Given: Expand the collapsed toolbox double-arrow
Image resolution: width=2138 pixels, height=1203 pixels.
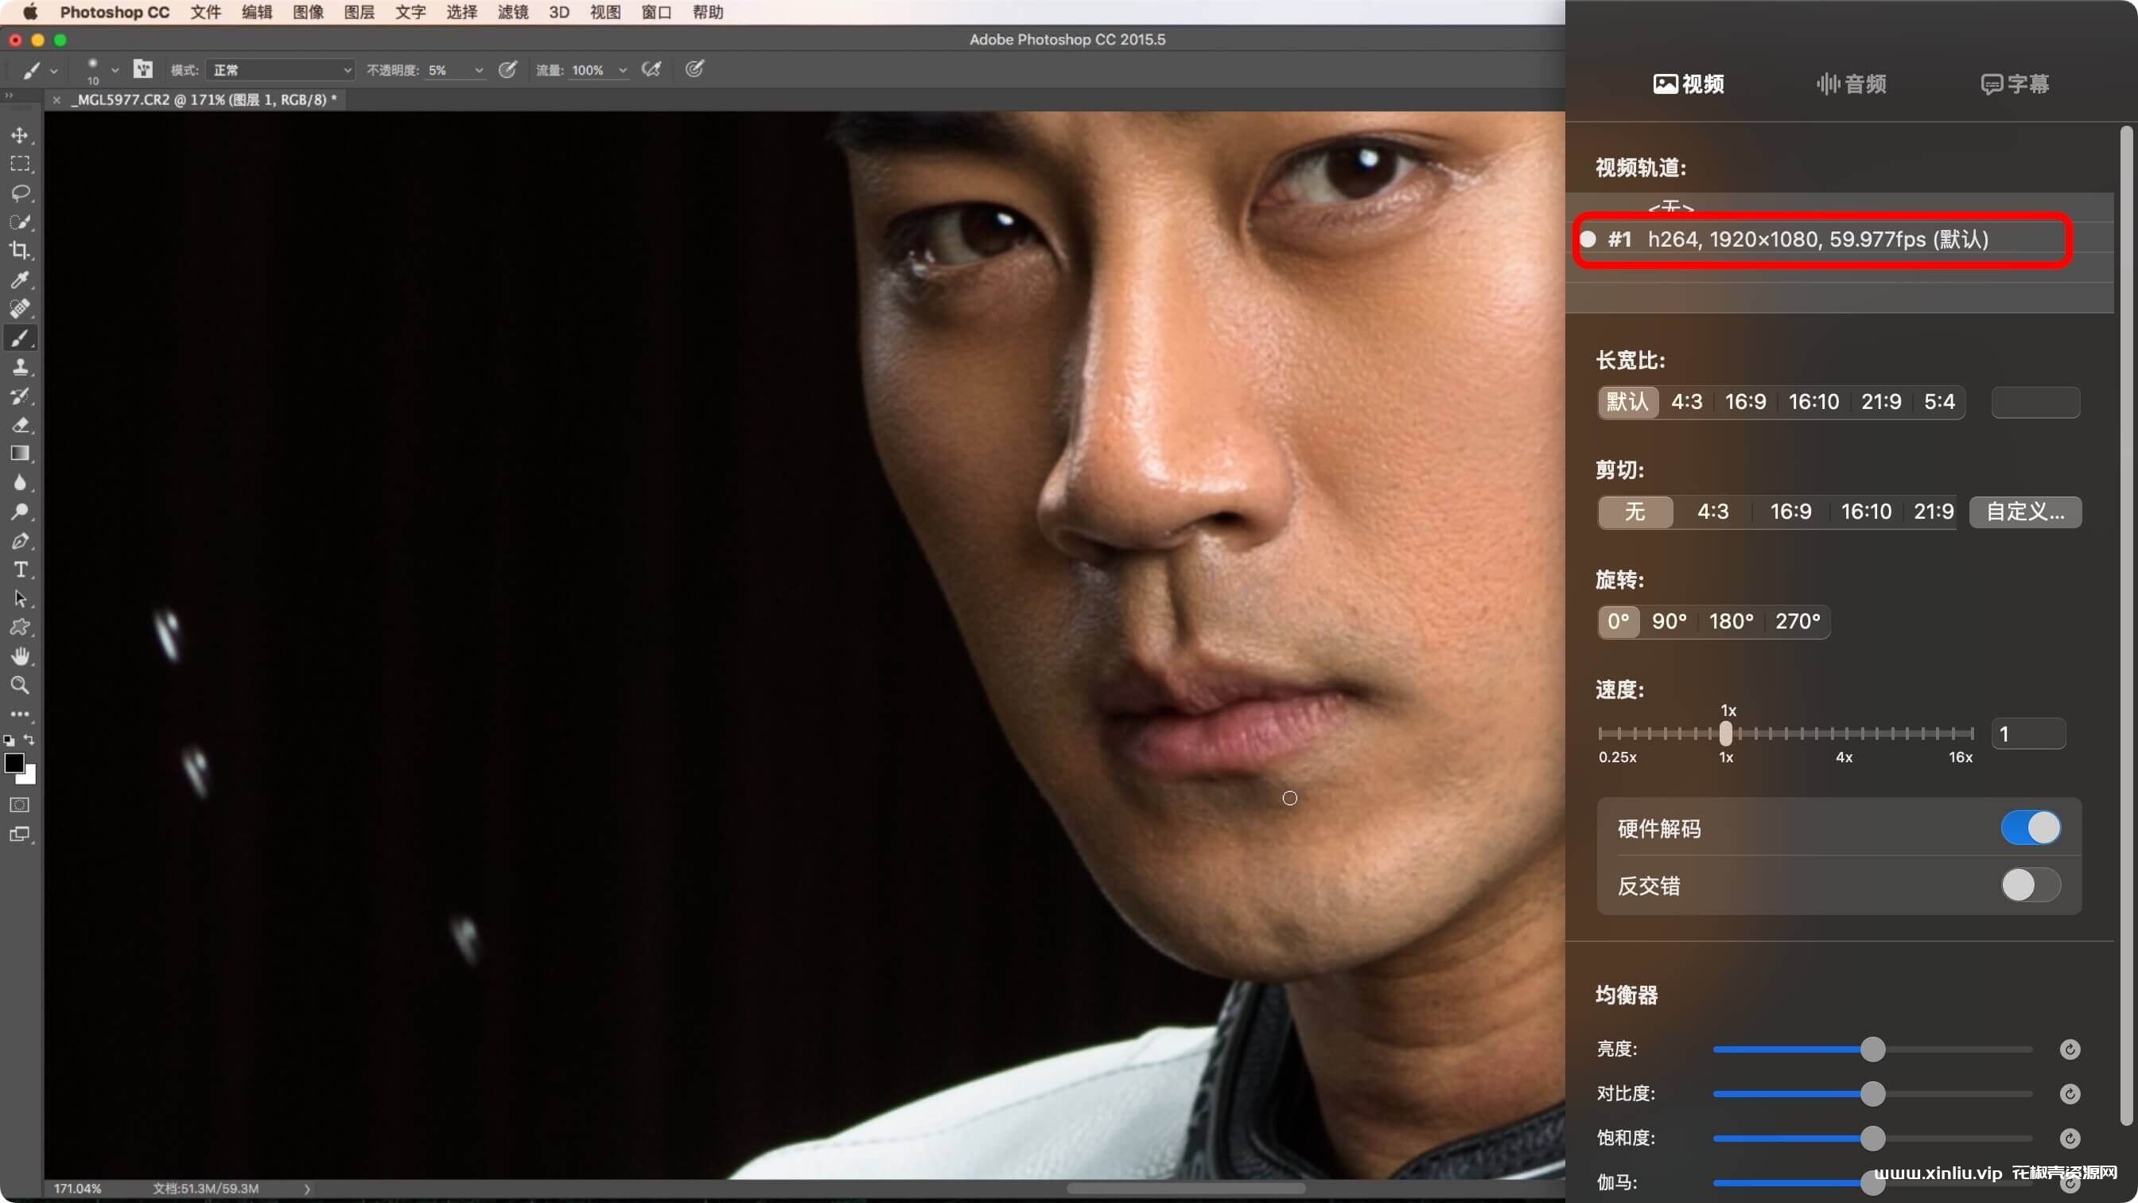Looking at the screenshot, I should (x=9, y=96).
